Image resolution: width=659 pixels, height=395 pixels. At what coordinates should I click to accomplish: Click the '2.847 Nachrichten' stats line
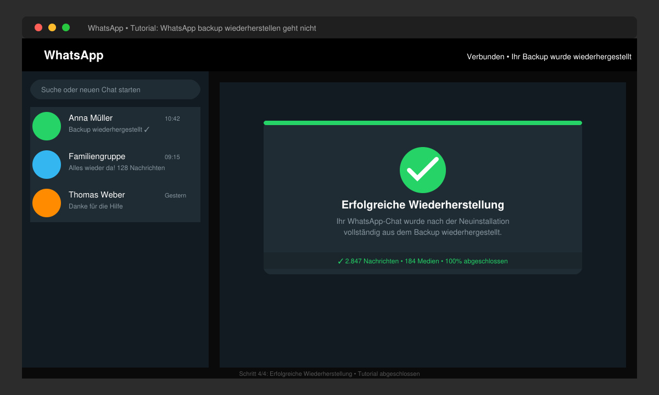coord(423,261)
